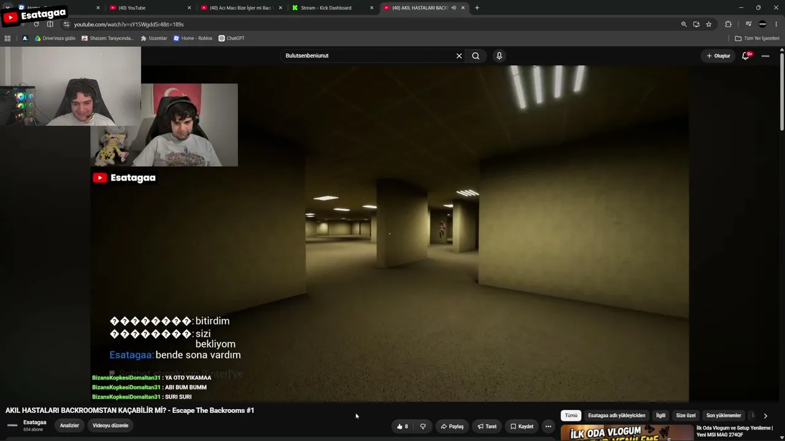Open 'İlk Oda Vlogum ve Setup Yenileme' title
Viewport: 785px width, 441px height.
coord(734,431)
